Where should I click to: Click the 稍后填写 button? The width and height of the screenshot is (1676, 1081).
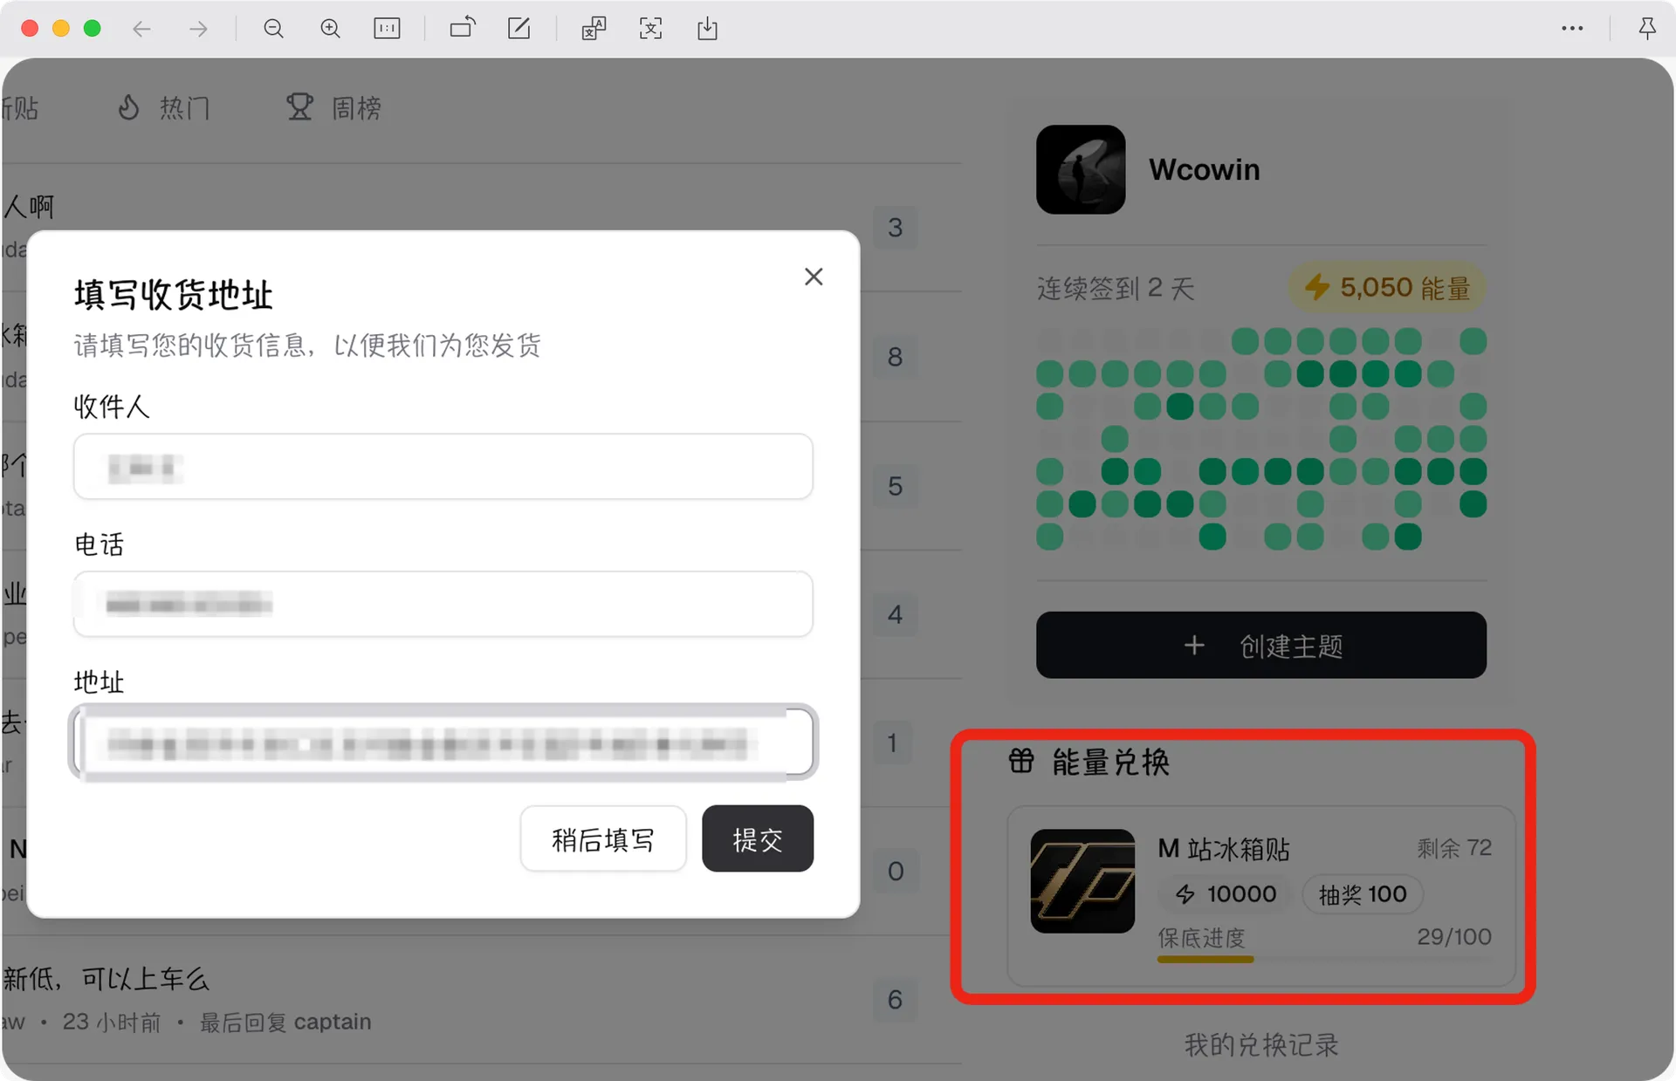tap(603, 839)
